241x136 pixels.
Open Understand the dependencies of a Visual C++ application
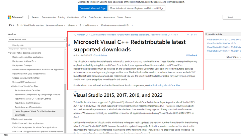click(x=38, y=69)
